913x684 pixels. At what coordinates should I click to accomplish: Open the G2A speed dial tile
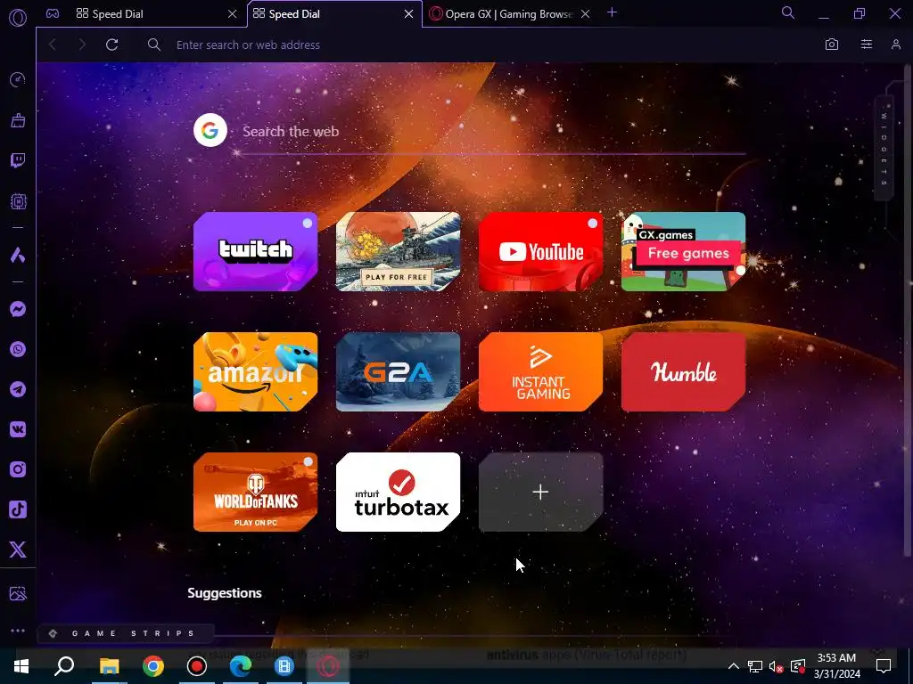[x=399, y=371]
